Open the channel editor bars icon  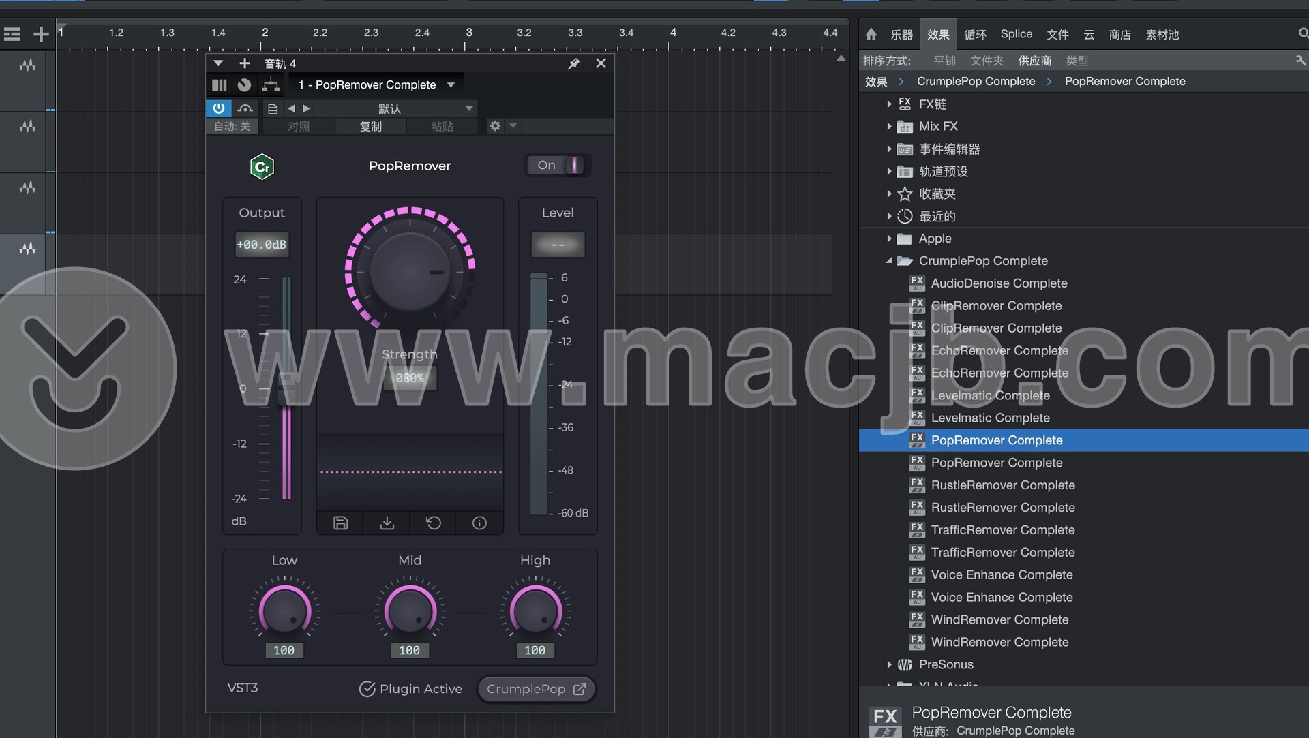[x=220, y=84]
